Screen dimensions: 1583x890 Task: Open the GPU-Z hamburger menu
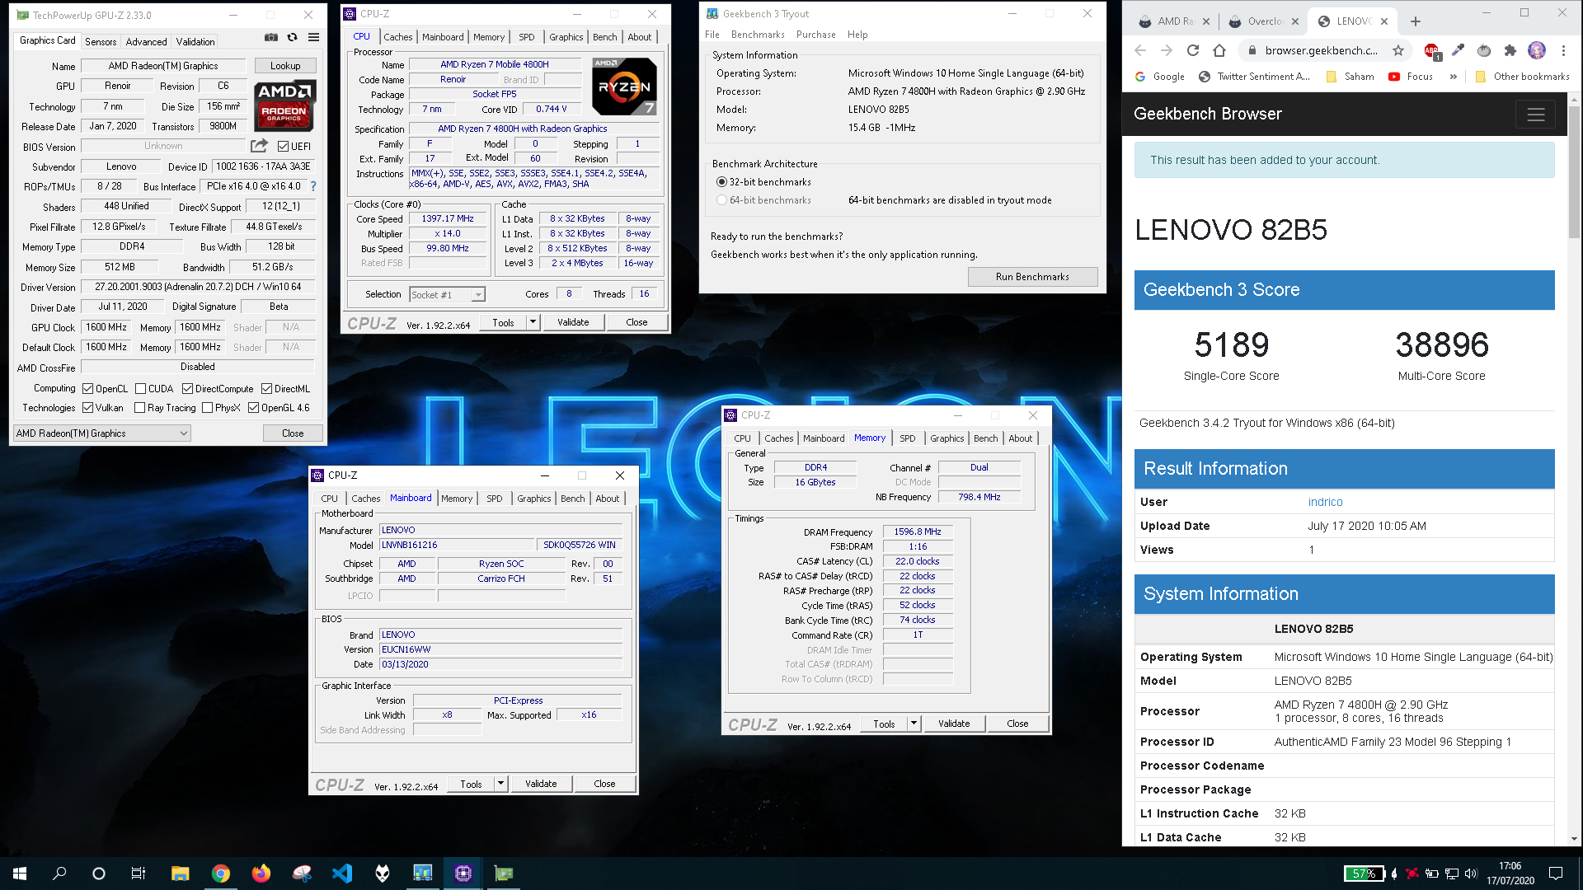pyautogui.click(x=314, y=37)
